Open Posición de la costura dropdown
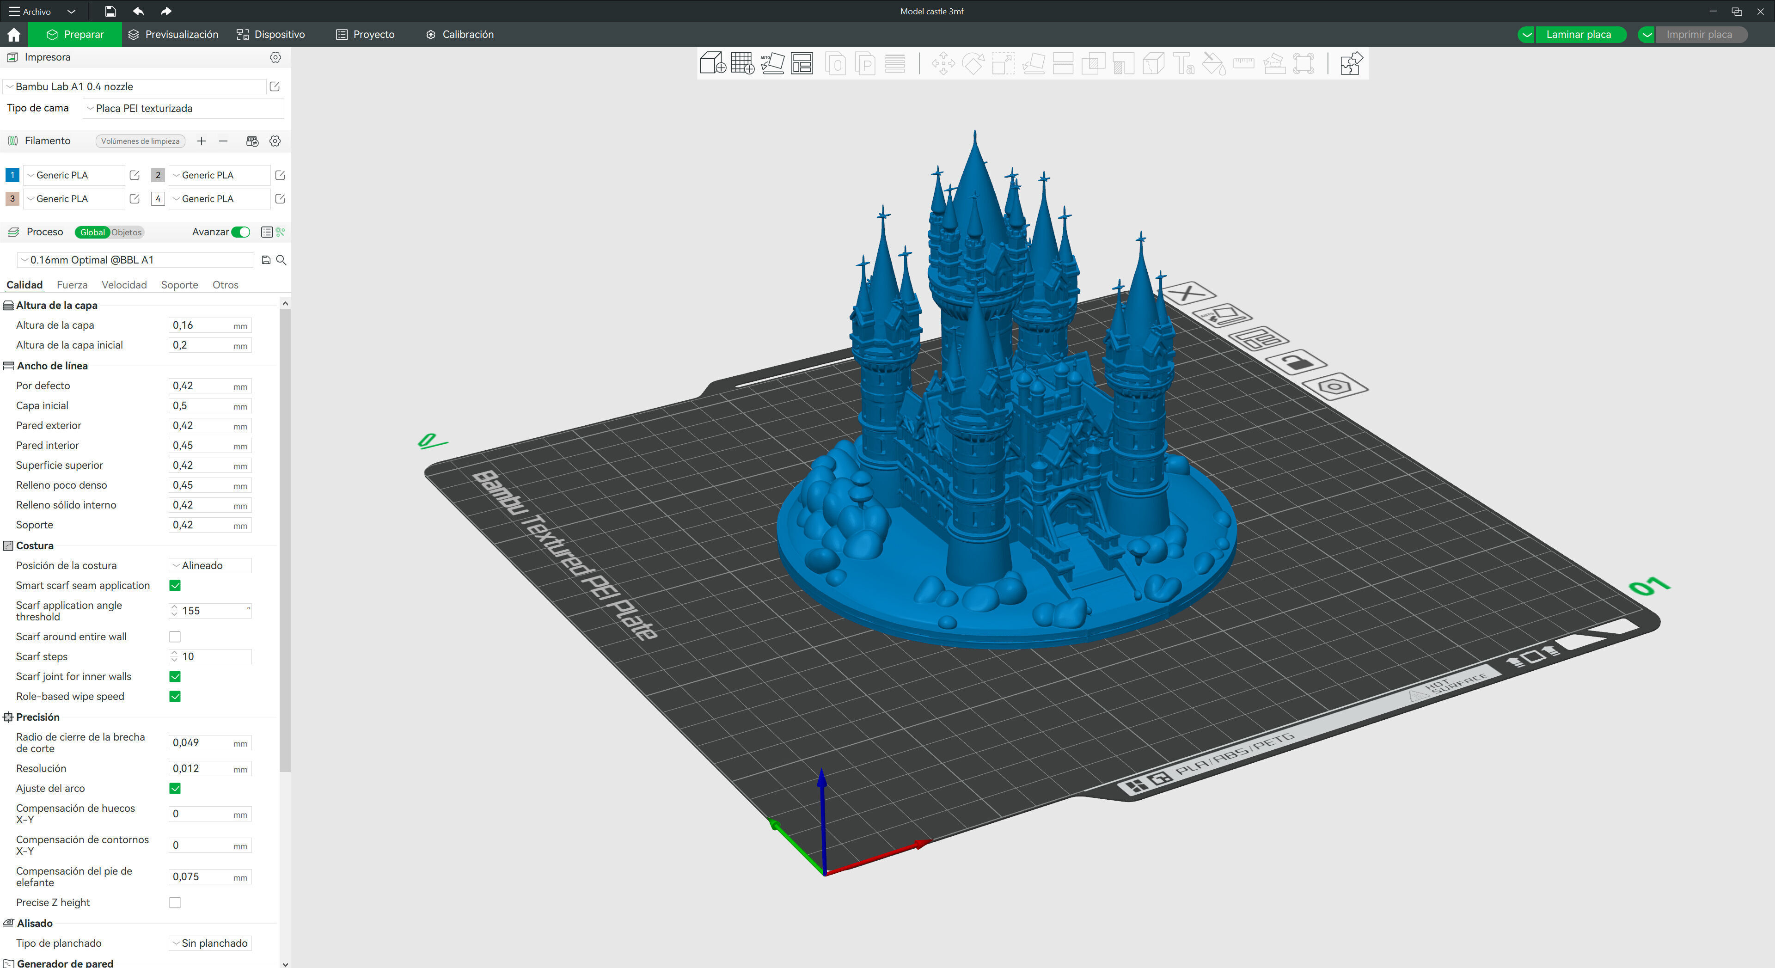Viewport: 1775px width, 968px height. (x=210, y=566)
